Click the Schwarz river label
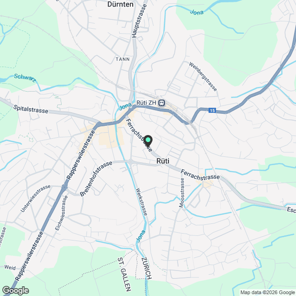Image resolution: width=296 pixels, height=296 pixels. click(x=25, y=78)
